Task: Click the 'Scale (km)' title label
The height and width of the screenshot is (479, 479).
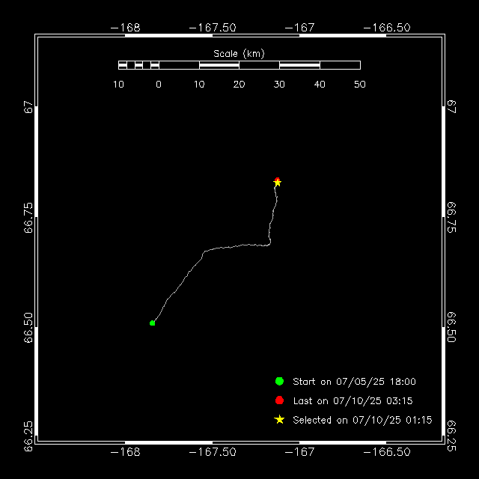Action: (x=239, y=54)
